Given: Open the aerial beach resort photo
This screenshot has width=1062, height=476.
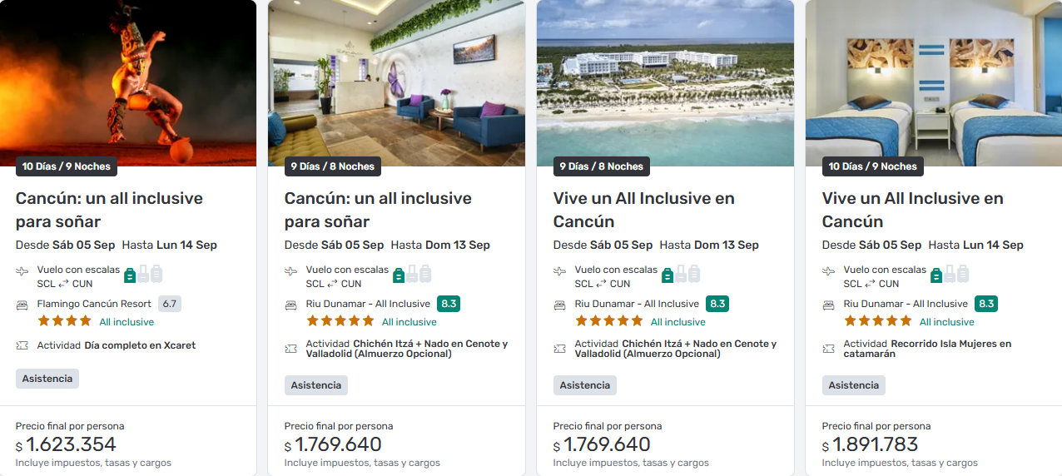Looking at the screenshot, I should click(x=665, y=79).
